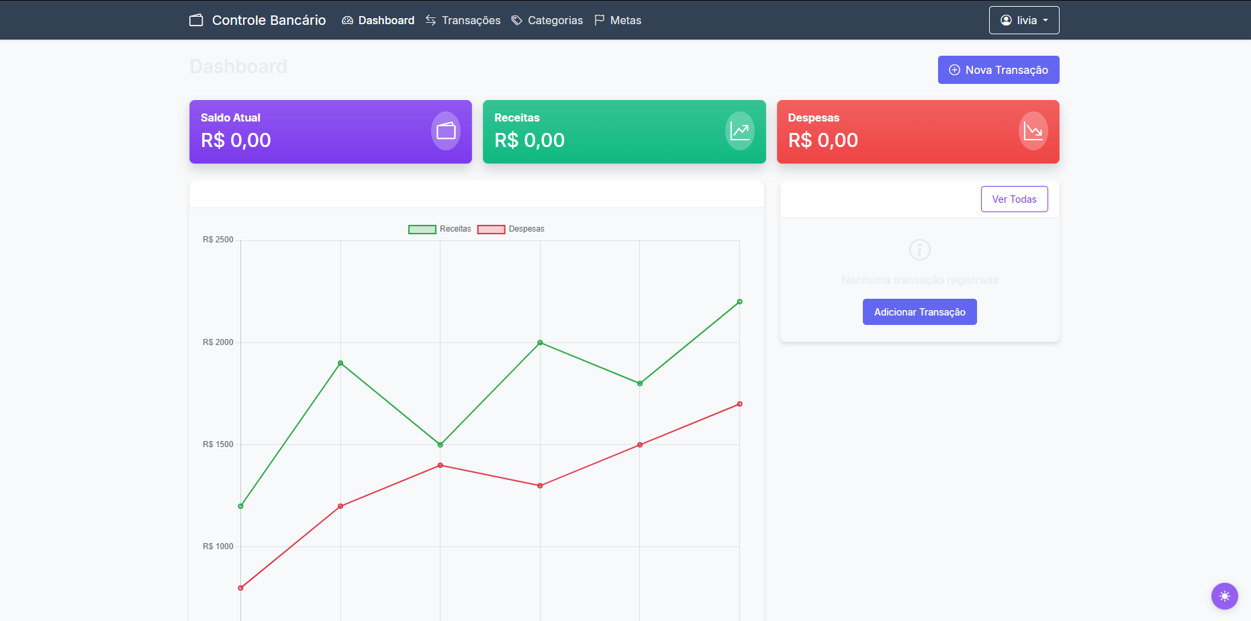Click the rising chart icon on Receitas card

[739, 131]
